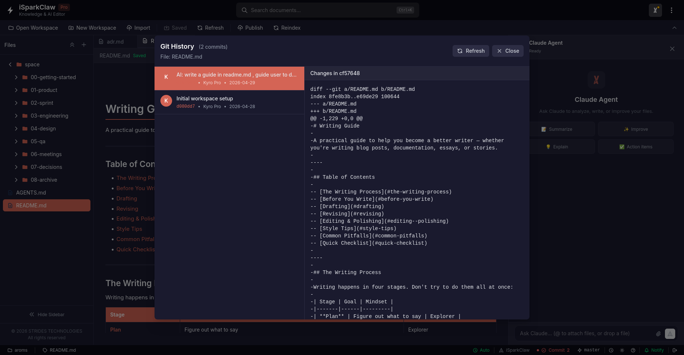Select the 'Initial workspace setup' commit
Viewport: 684px width, 355px height.
229,102
